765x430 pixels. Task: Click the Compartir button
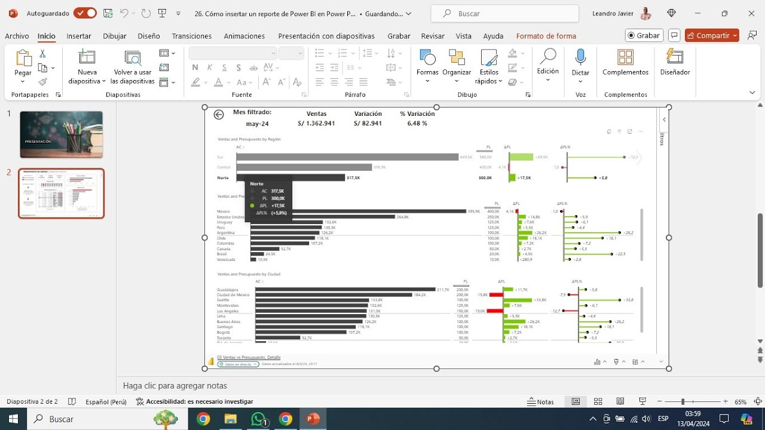[x=712, y=35]
